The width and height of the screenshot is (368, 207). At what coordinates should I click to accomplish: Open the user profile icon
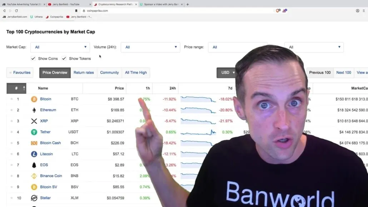357,11
